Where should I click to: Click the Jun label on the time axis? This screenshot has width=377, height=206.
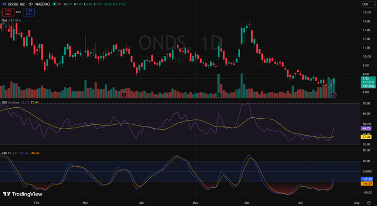(x=247, y=203)
